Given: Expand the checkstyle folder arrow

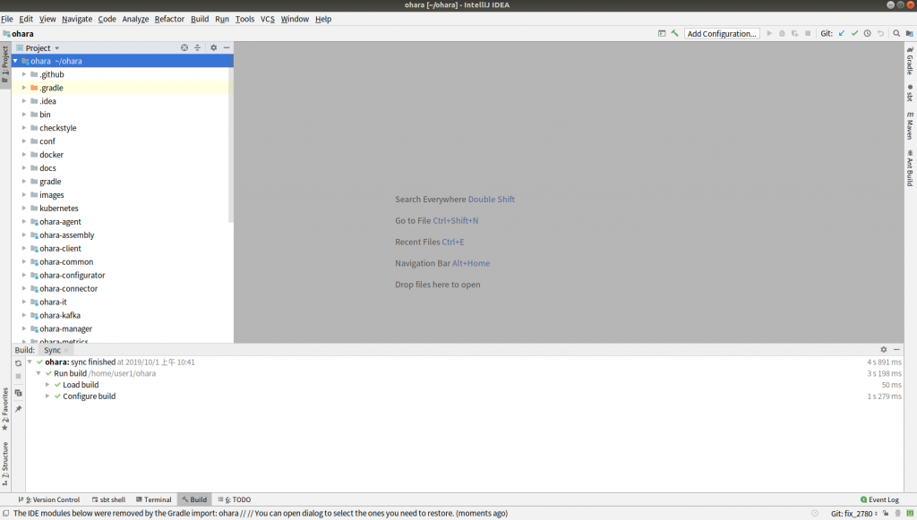Looking at the screenshot, I should coord(24,128).
